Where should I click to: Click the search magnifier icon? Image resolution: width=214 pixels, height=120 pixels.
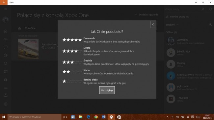203,9
